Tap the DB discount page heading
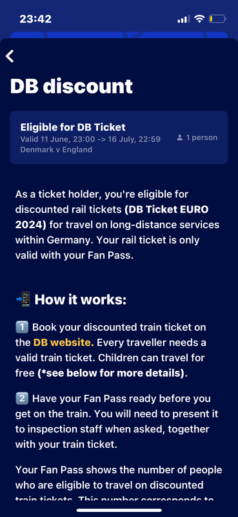The image size is (238, 517). (x=72, y=86)
